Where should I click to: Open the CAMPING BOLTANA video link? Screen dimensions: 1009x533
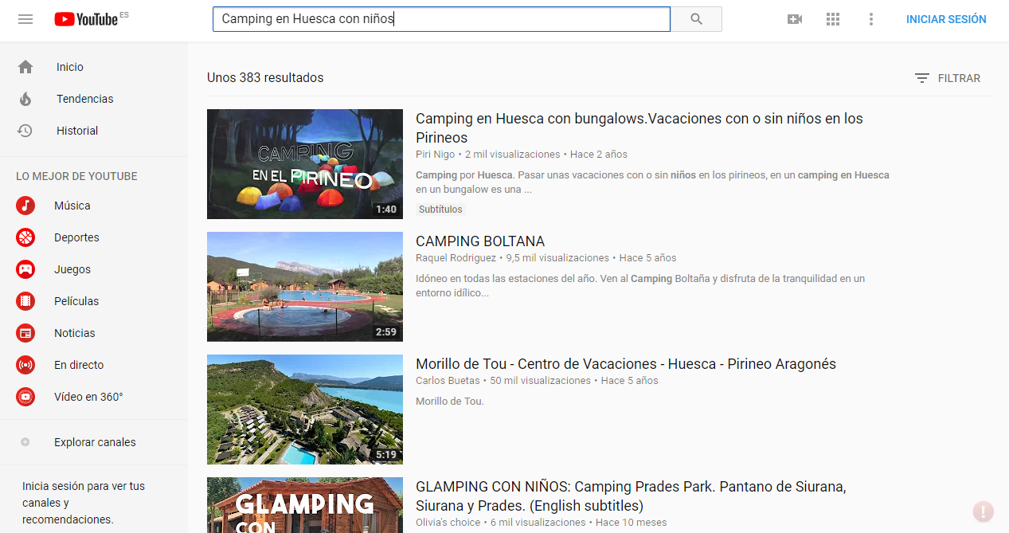(x=480, y=241)
